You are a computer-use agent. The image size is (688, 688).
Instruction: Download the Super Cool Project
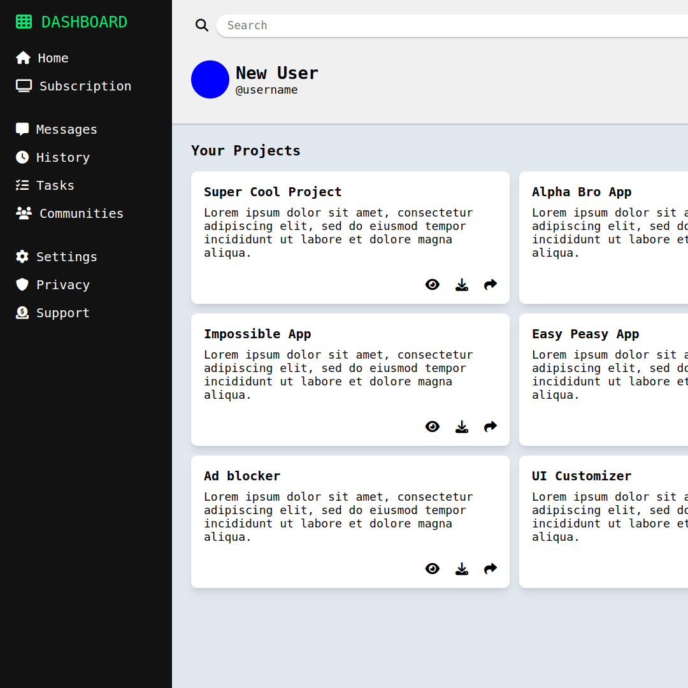[x=462, y=285]
